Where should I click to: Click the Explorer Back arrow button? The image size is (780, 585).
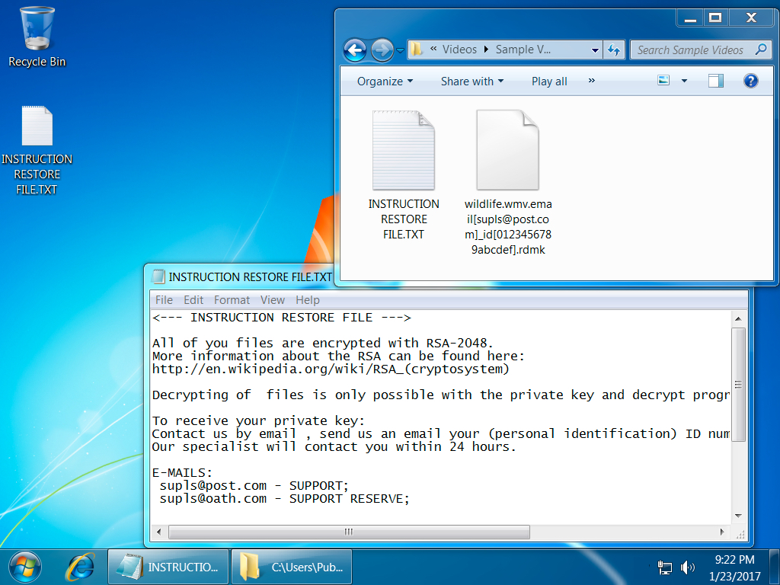click(x=355, y=50)
